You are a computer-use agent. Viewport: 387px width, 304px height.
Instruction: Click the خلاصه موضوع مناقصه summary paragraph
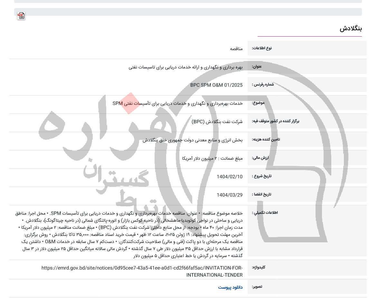129,235
